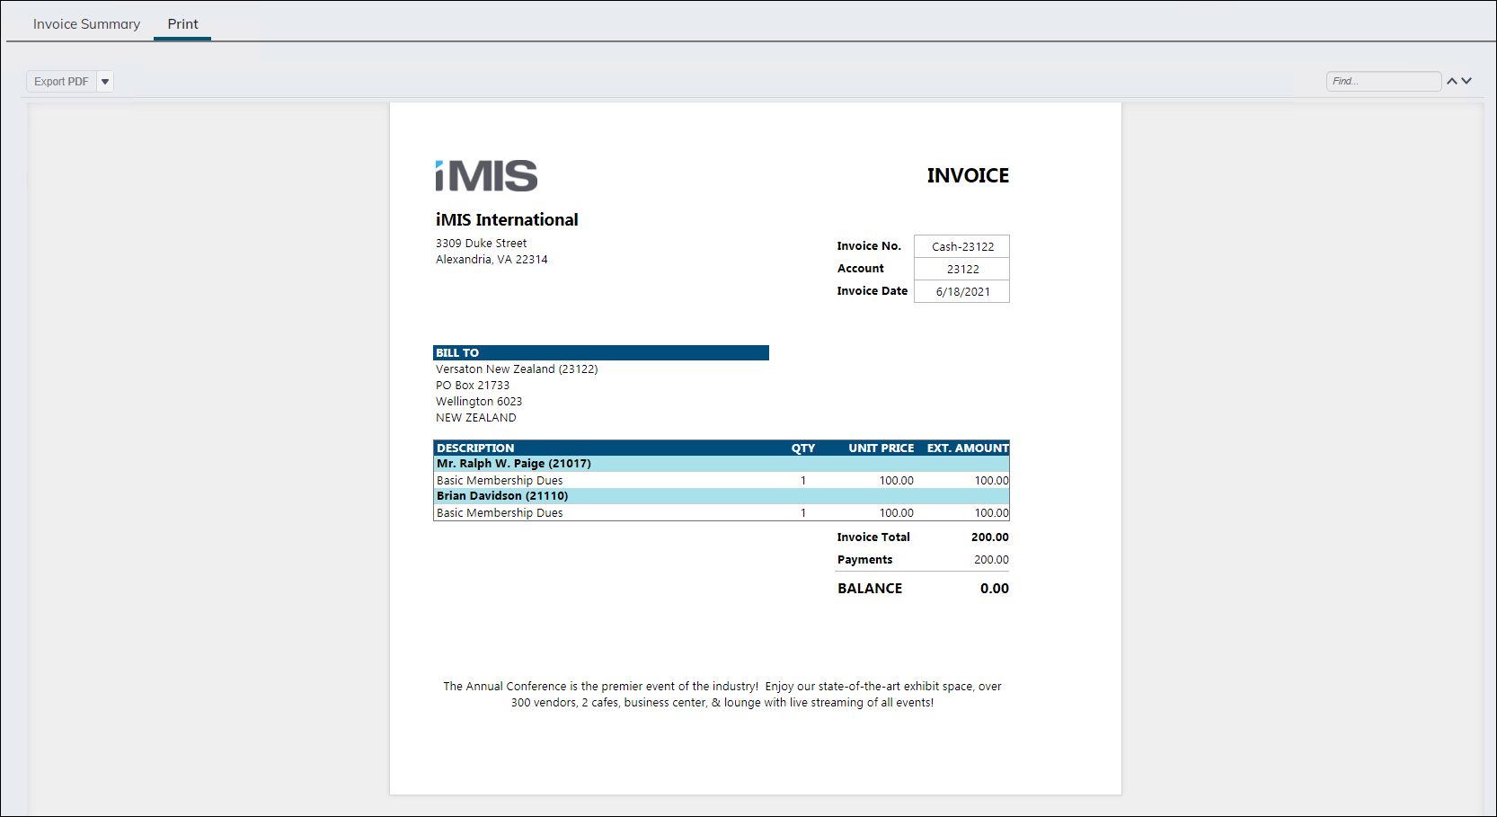
Task: Click the Invoice Date label
Action: [872, 291]
